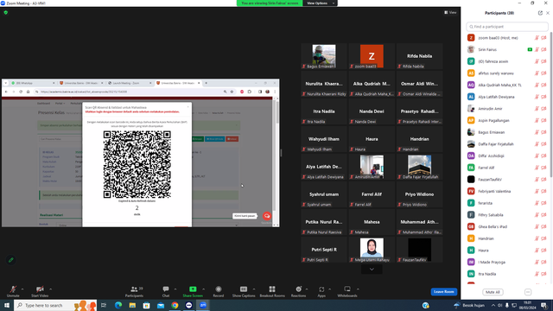Open Whiteboards from the meeting toolbar

point(347,292)
